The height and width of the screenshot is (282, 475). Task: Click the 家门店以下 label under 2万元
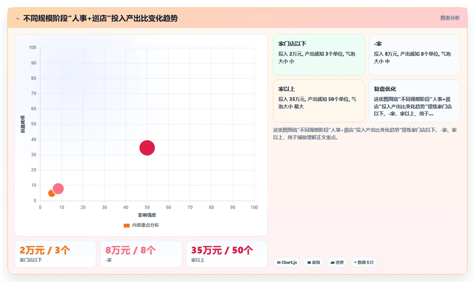pos(31,260)
